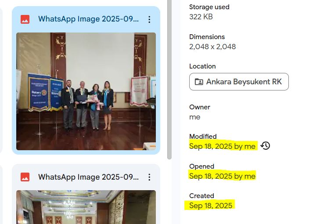
Task: Open Ankara Beysukent RK folder location
Action: [239, 82]
